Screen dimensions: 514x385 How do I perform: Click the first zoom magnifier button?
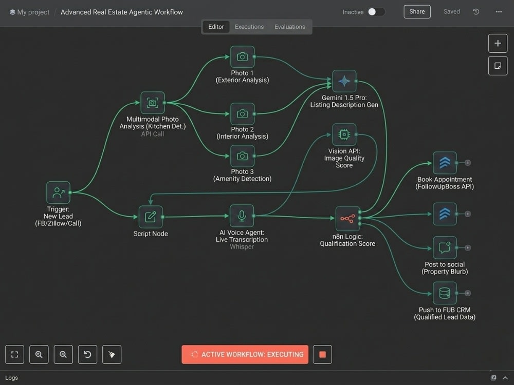pyautogui.click(x=39, y=355)
